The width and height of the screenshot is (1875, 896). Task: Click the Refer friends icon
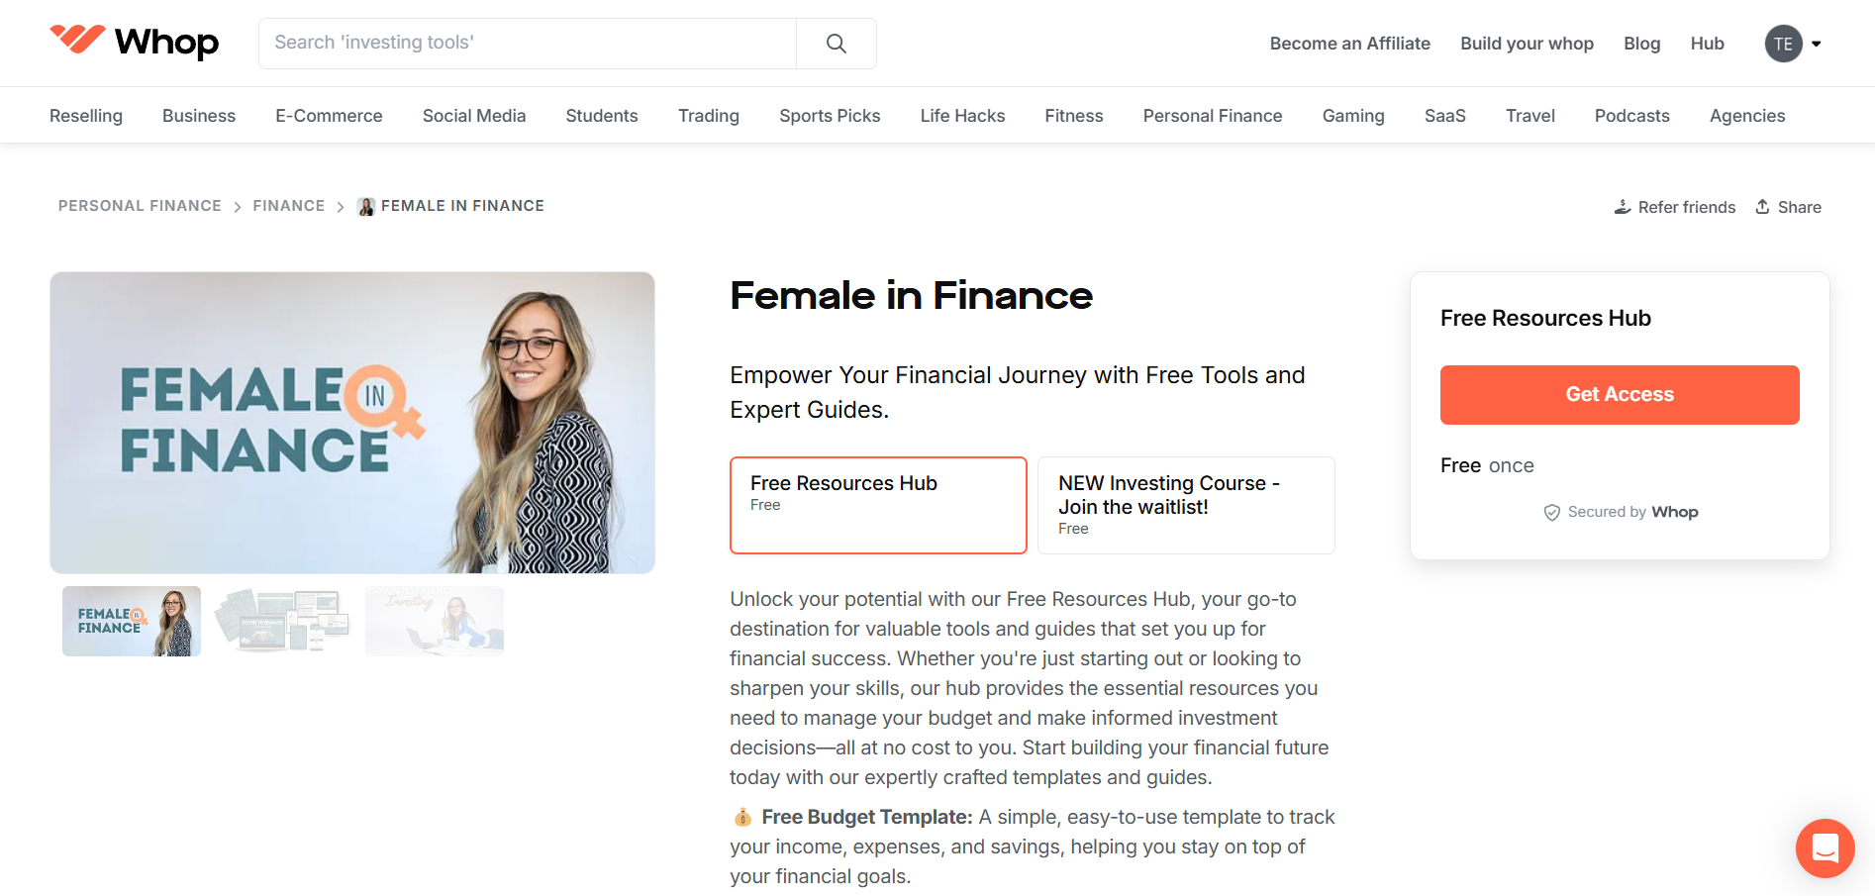1622,206
